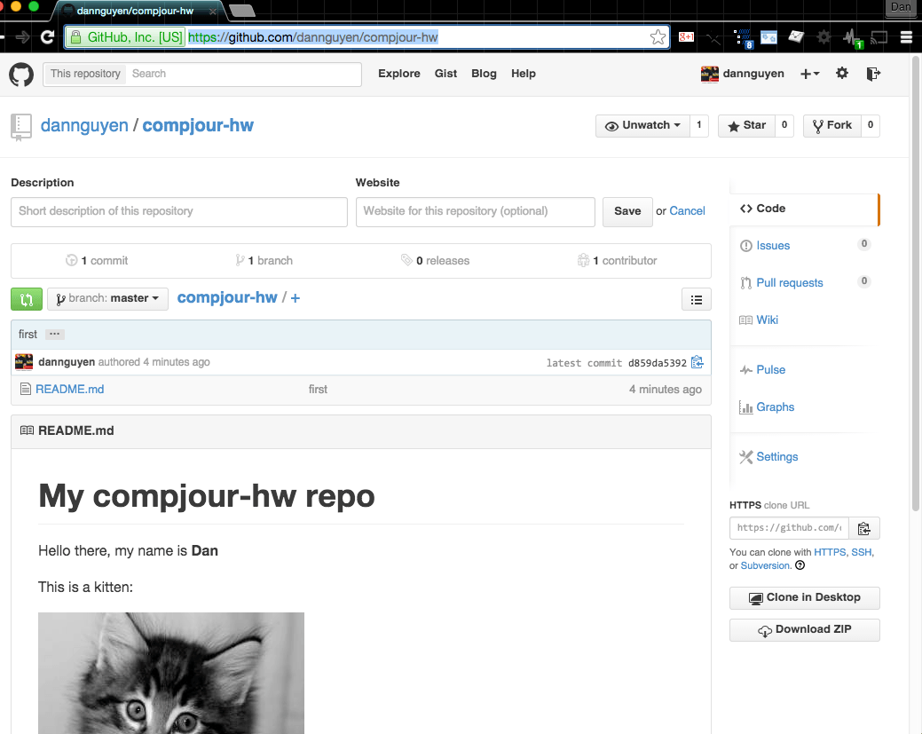
Task: Click watchers count 1
Action: click(698, 125)
